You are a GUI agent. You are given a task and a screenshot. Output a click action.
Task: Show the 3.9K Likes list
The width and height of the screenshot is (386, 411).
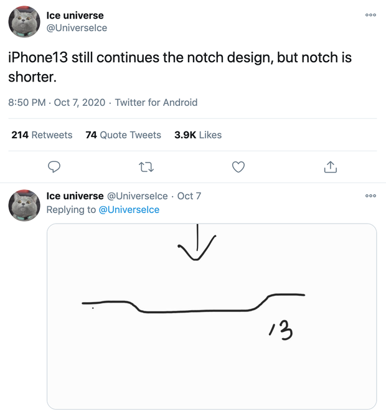tap(198, 135)
